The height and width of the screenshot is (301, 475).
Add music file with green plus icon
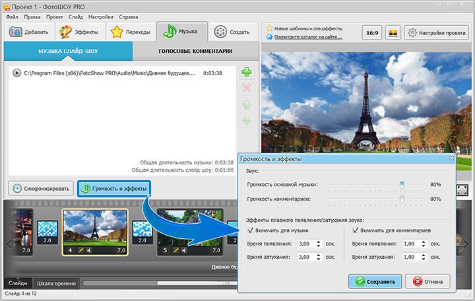tap(247, 72)
